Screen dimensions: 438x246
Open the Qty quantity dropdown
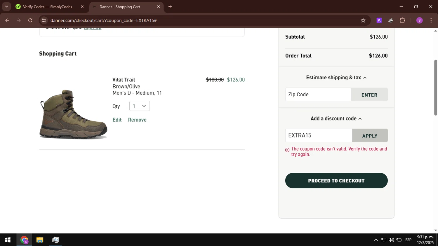click(140, 106)
